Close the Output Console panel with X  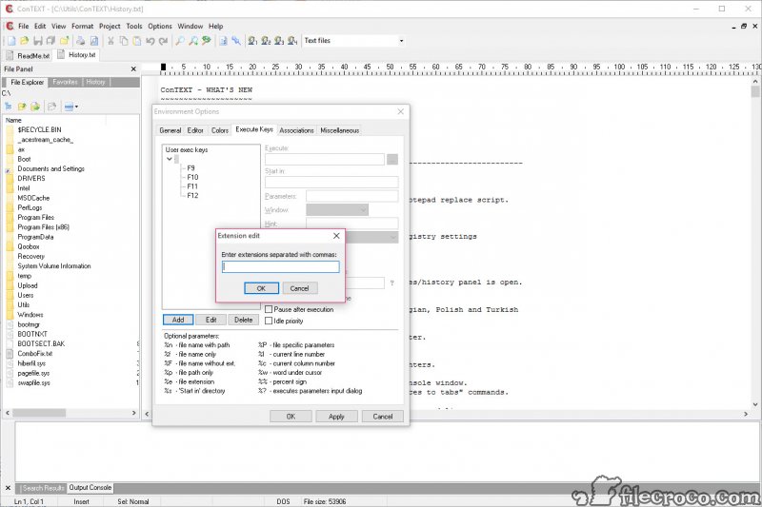(8, 488)
